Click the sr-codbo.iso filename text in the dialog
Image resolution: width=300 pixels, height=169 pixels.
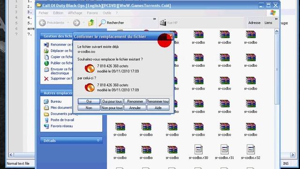point(86,52)
